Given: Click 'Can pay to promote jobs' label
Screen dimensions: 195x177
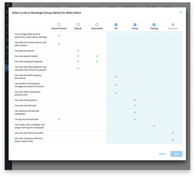Looking at the screenshot, I should 26,119.
